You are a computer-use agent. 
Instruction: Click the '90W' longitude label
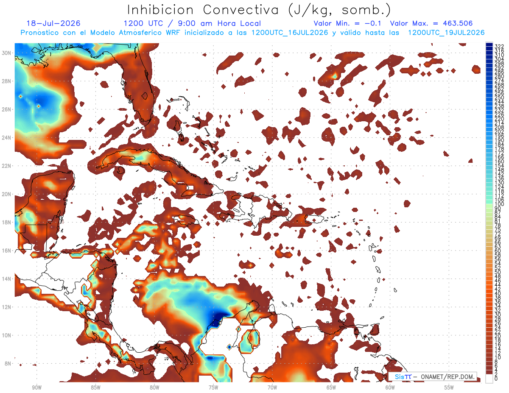(x=37, y=388)
